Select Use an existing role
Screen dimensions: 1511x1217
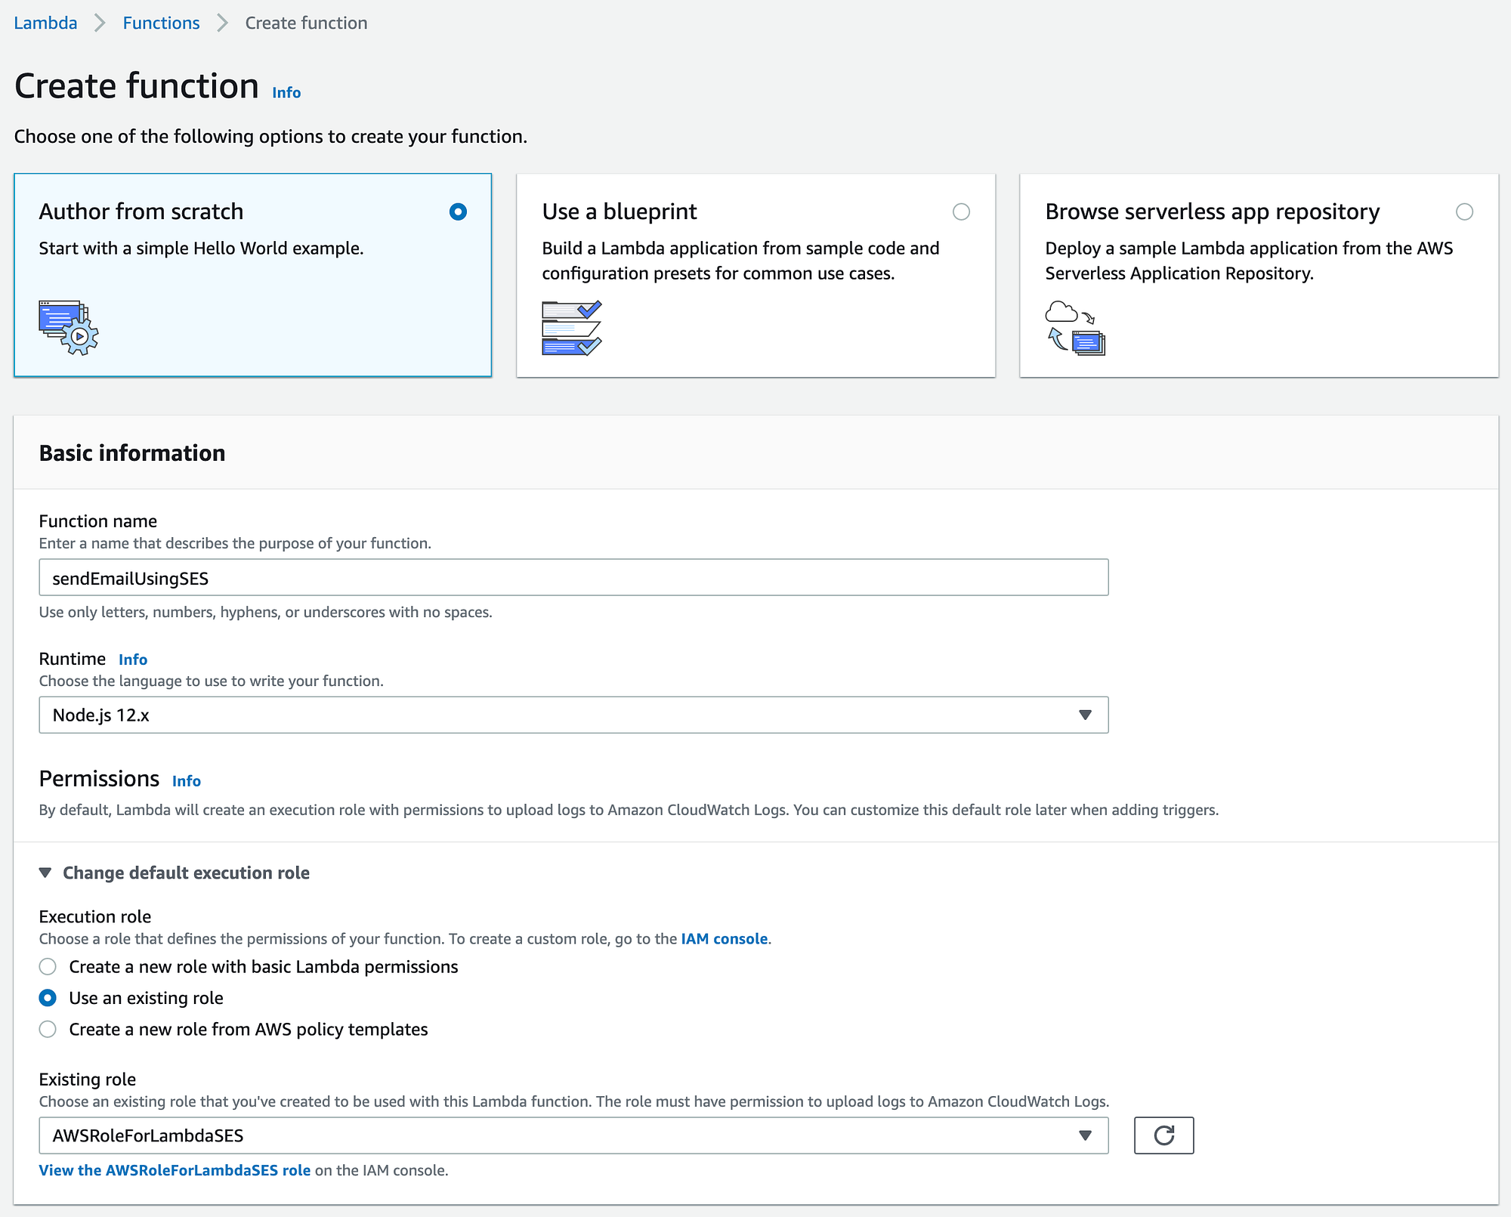pos(48,998)
